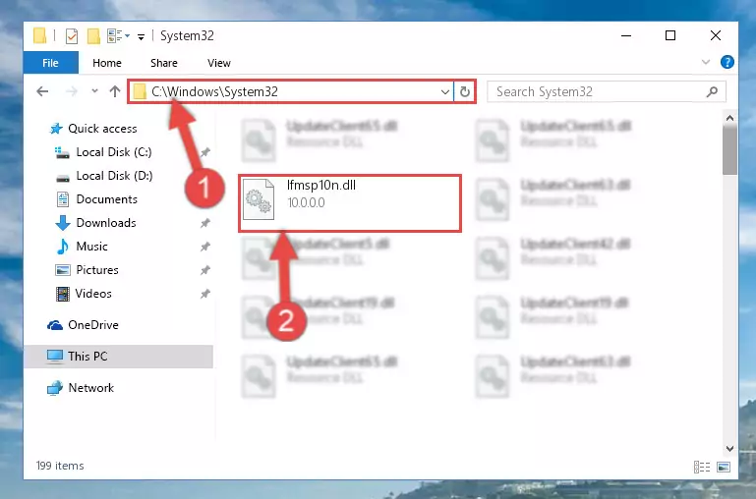Click the vertical scrollbar down arrow
756x499 pixels.
pyautogui.click(x=729, y=449)
